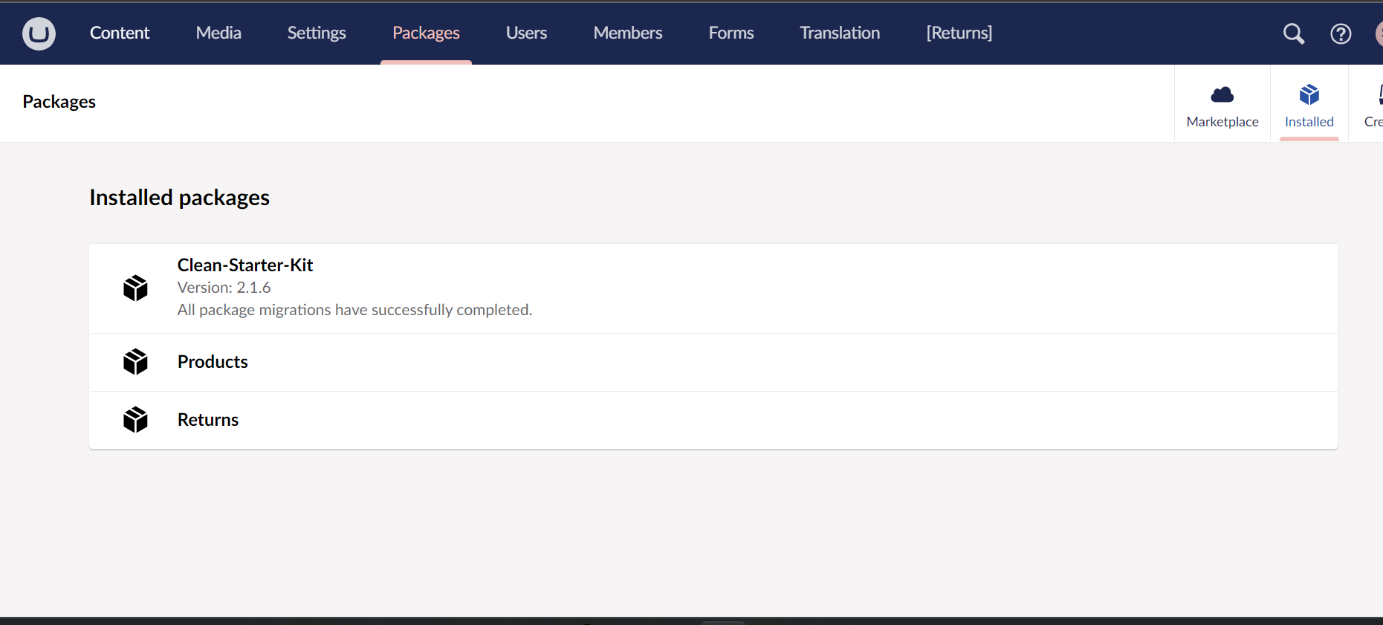Click the Installed box icon

pyautogui.click(x=1309, y=94)
